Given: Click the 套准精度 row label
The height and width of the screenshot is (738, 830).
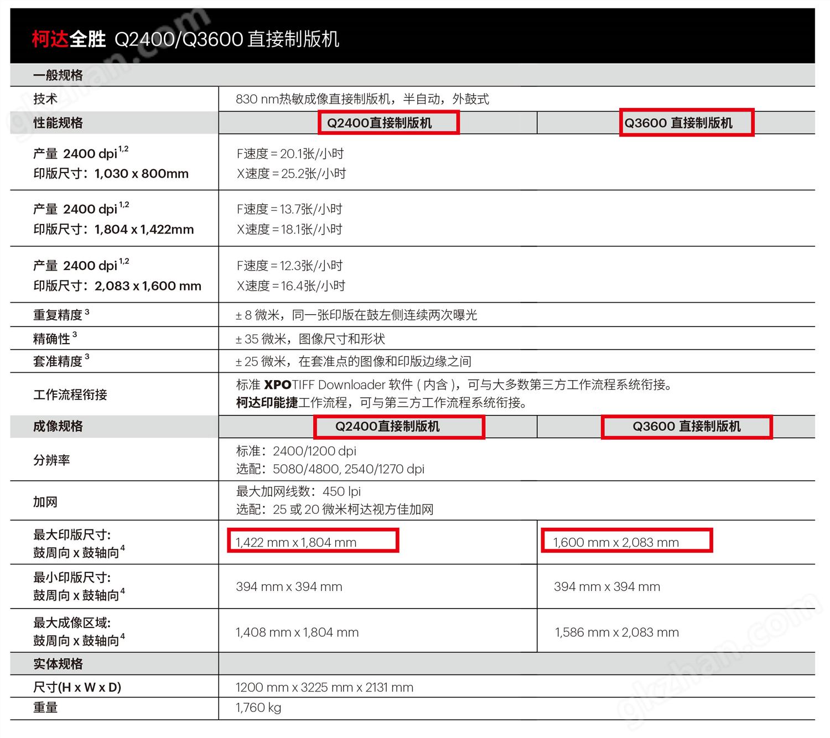Looking at the screenshot, I should point(61,361).
